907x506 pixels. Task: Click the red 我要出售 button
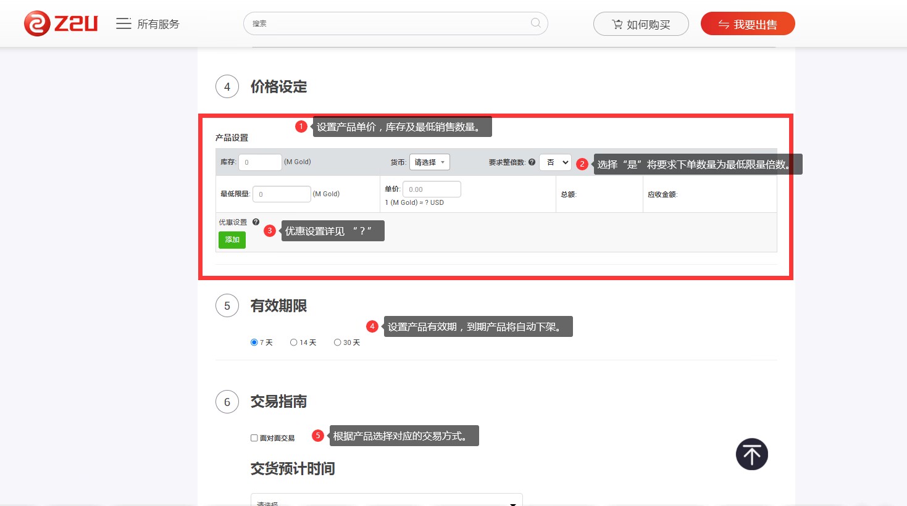pos(747,24)
